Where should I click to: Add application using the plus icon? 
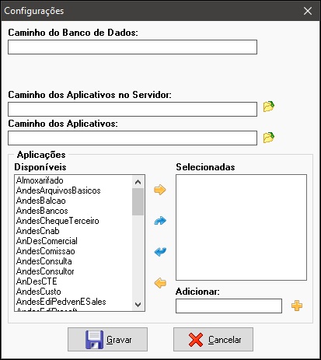pos(297,306)
